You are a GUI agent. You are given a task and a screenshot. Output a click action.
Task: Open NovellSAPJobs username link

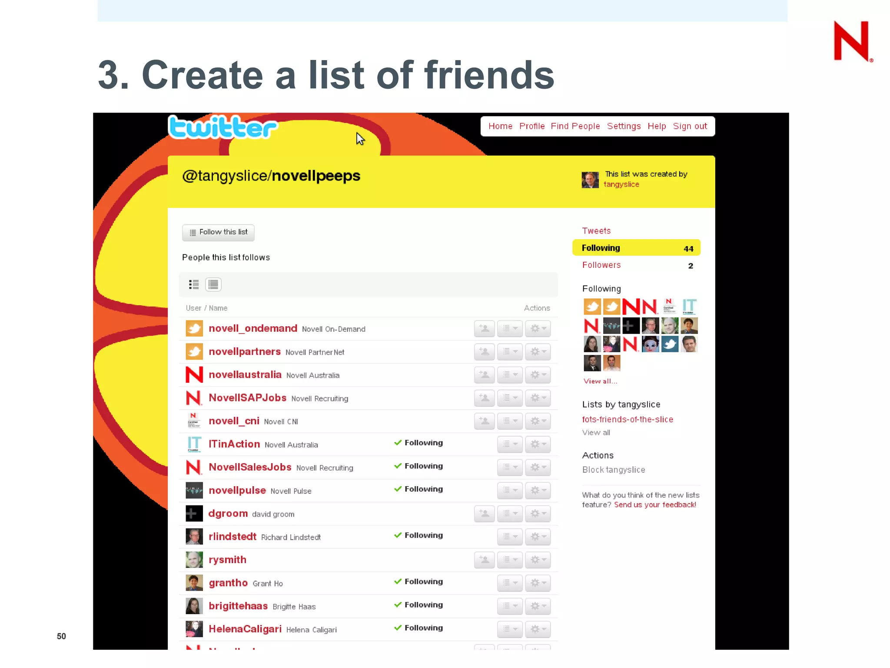[247, 397]
